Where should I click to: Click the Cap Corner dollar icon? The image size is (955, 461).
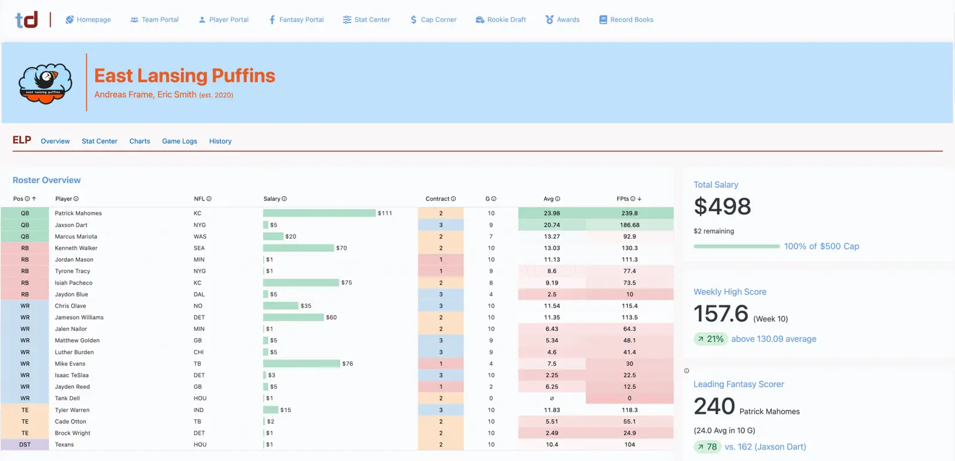point(414,20)
